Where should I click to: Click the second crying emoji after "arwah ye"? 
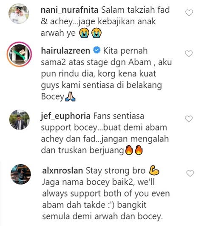(96, 33)
